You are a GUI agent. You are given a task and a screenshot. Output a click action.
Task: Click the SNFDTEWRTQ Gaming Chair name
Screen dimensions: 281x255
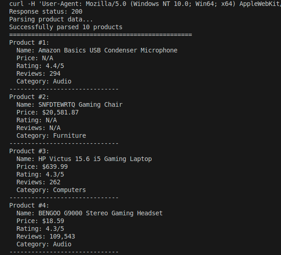pyautogui.click(x=80, y=104)
